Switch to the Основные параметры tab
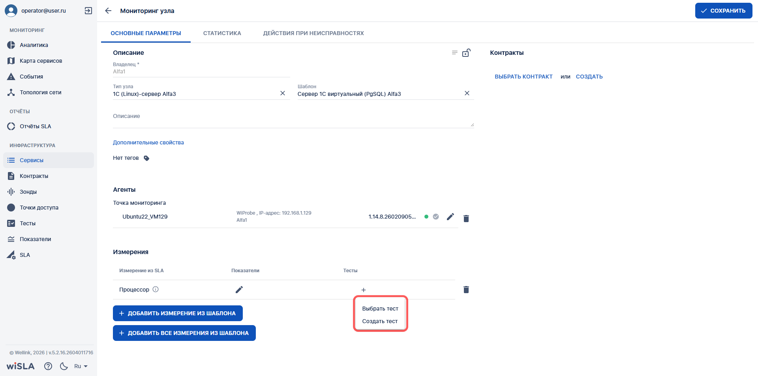This screenshot has width=758, height=376. [146, 33]
